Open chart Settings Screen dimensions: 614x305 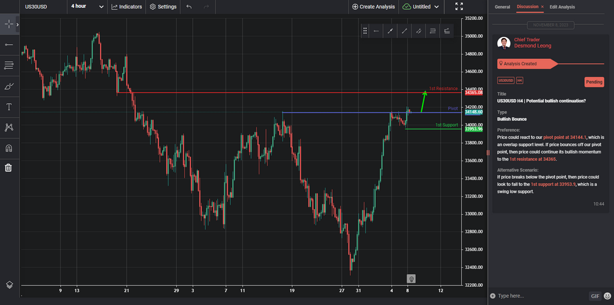[x=163, y=7]
